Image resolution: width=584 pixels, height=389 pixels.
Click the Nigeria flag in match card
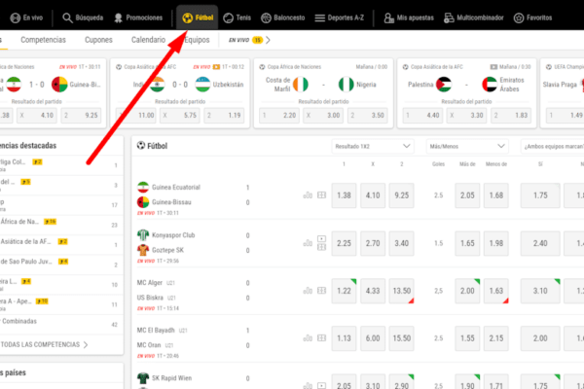(346, 85)
